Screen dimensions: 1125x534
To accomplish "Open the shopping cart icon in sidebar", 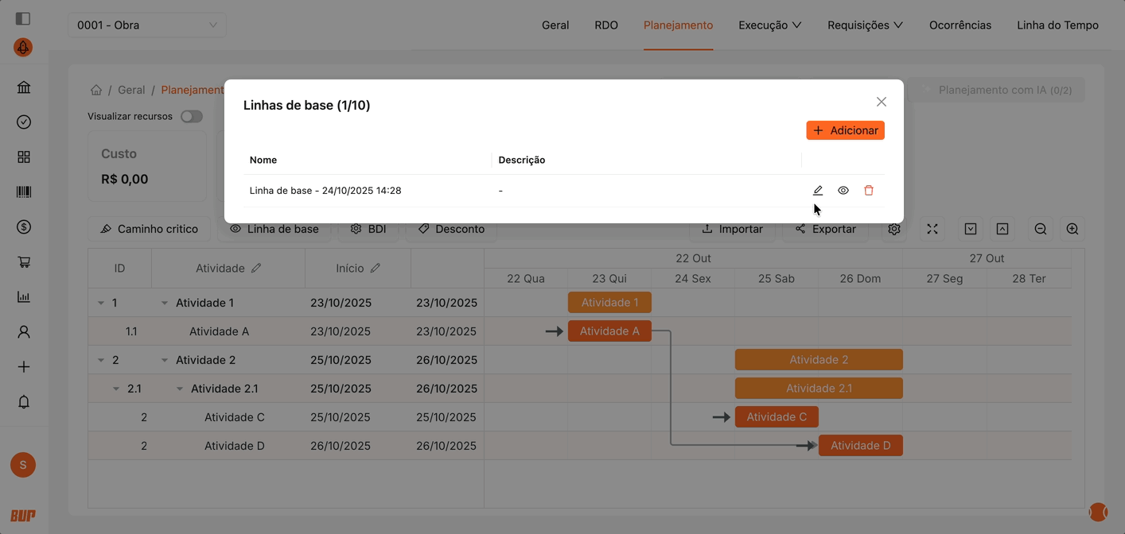I will point(24,262).
